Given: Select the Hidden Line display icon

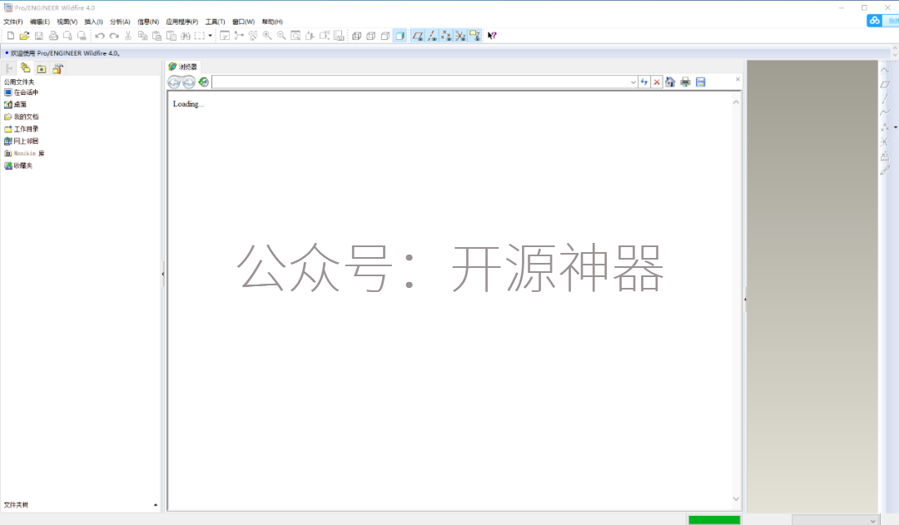Looking at the screenshot, I should (371, 36).
